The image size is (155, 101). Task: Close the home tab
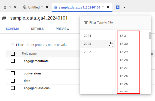(15, 7)
